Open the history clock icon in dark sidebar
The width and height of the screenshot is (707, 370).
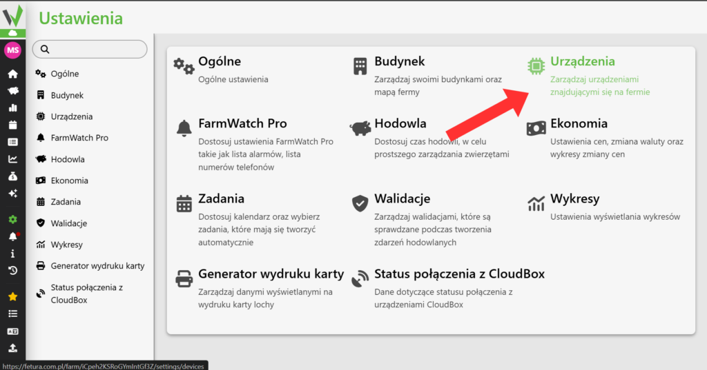[x=12, y=271]
